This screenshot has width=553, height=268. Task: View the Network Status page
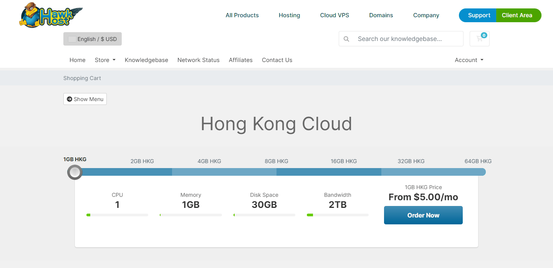[x=199, y=60]
